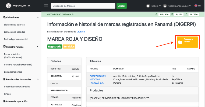Click the 24 / 250 quota badge
Viewport: 205px width, 107px height.
(x=193, y=14)
